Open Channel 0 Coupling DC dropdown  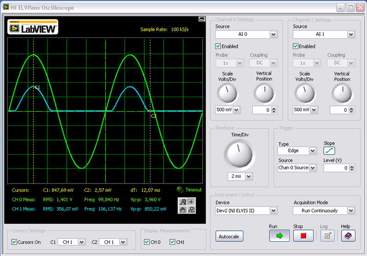pyautogui.click(x=273, y=63)
